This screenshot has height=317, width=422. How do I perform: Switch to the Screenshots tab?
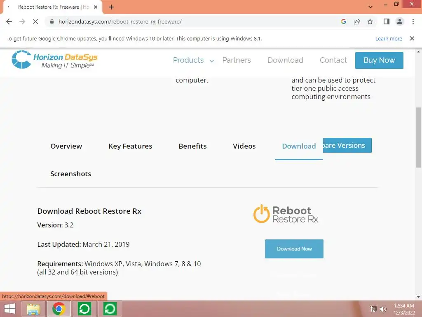[71, 174]
